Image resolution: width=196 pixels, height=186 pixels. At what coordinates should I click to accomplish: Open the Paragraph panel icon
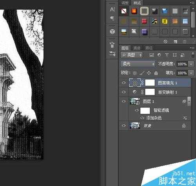tap(113, 19)
